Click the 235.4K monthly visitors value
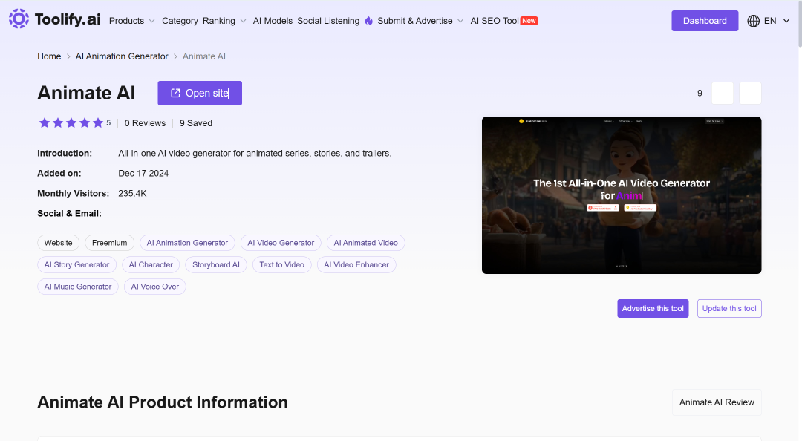 132,193
